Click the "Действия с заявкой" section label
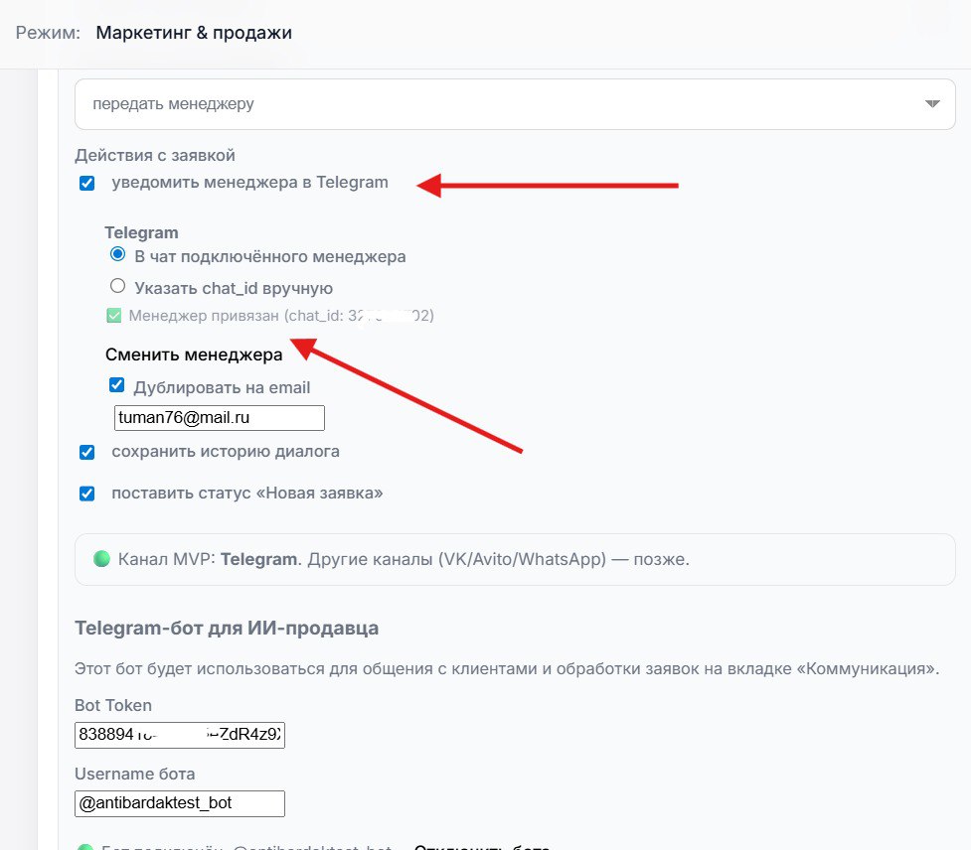Screen dimensions: 971x850 pyautogui.click(x=155, y=155)
